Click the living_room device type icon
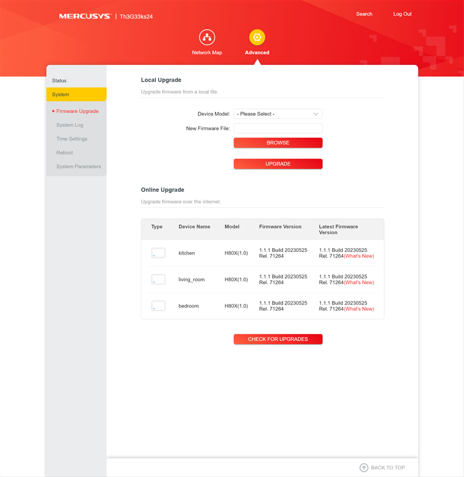This screenshot has height=477, width=464. click(x=158, y=279)
